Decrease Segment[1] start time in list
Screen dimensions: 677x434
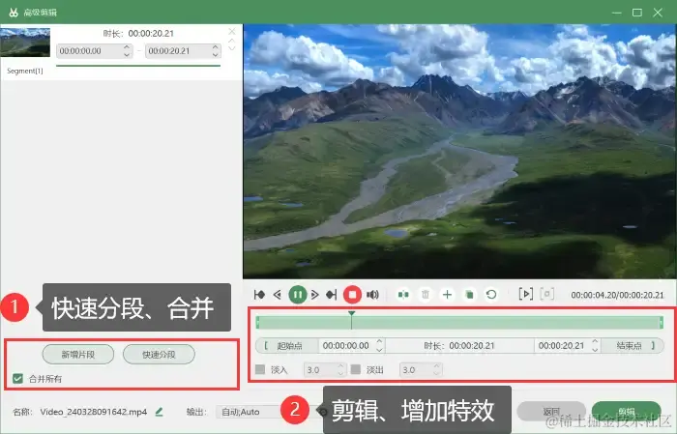click(x=127, y=54)
